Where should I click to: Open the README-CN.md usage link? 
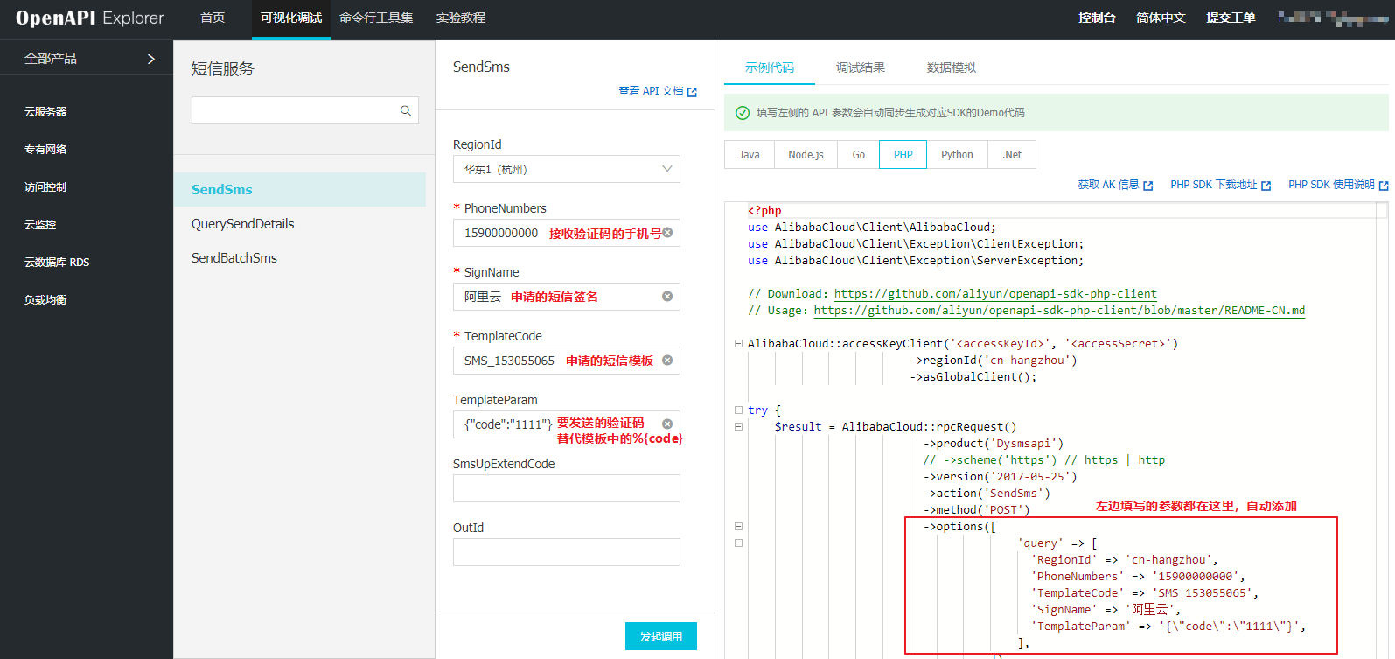point(1059,311)
